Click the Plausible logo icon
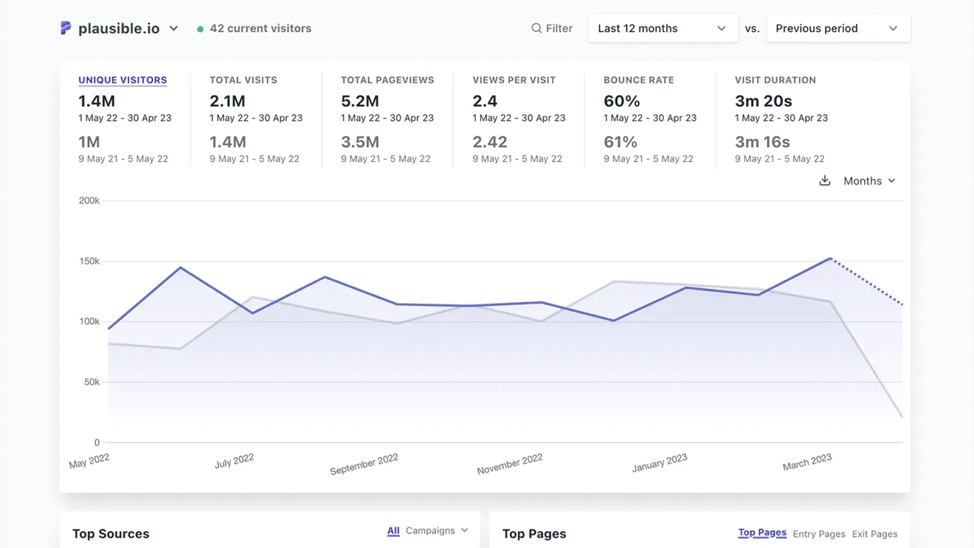The width and height of the screenshot is (974, 548). (x=65, y=28)
